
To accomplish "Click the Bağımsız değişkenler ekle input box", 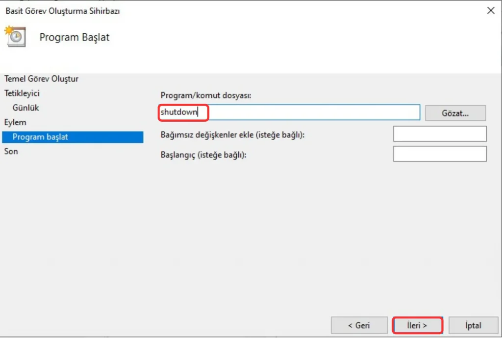I will [x=440, y=134].
